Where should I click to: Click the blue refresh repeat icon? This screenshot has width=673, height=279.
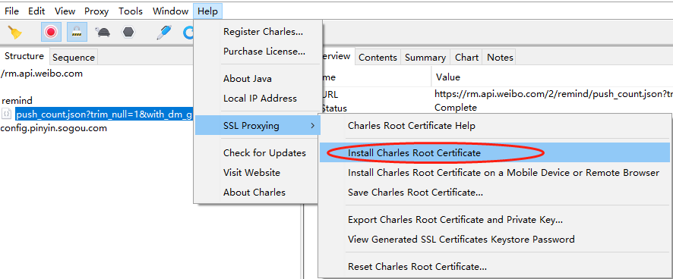point(188,33)
